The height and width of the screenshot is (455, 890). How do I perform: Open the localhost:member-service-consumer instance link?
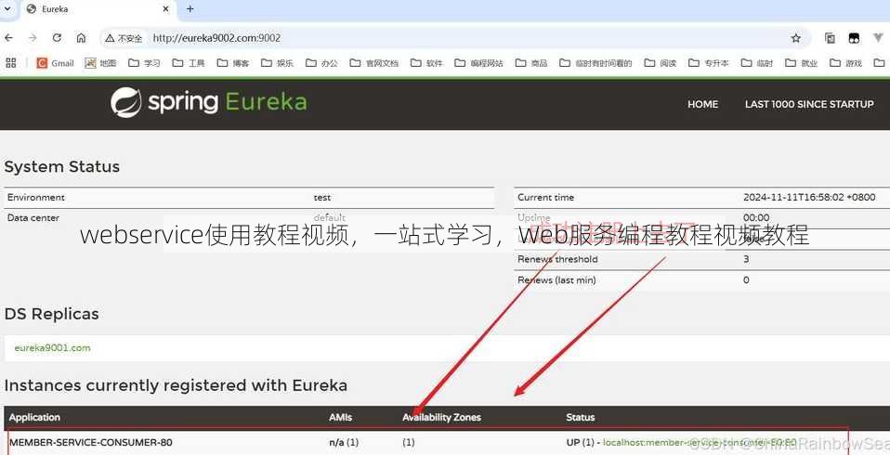click(x=700, y=442)
